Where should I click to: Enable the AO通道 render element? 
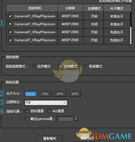[x=49, y=111]
